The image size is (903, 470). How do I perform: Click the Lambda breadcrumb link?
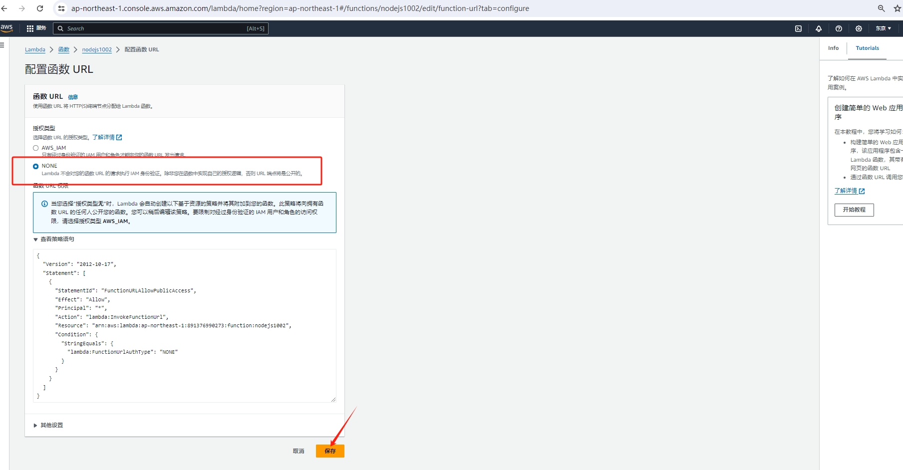pyautogui.click(x=35, y=49)
